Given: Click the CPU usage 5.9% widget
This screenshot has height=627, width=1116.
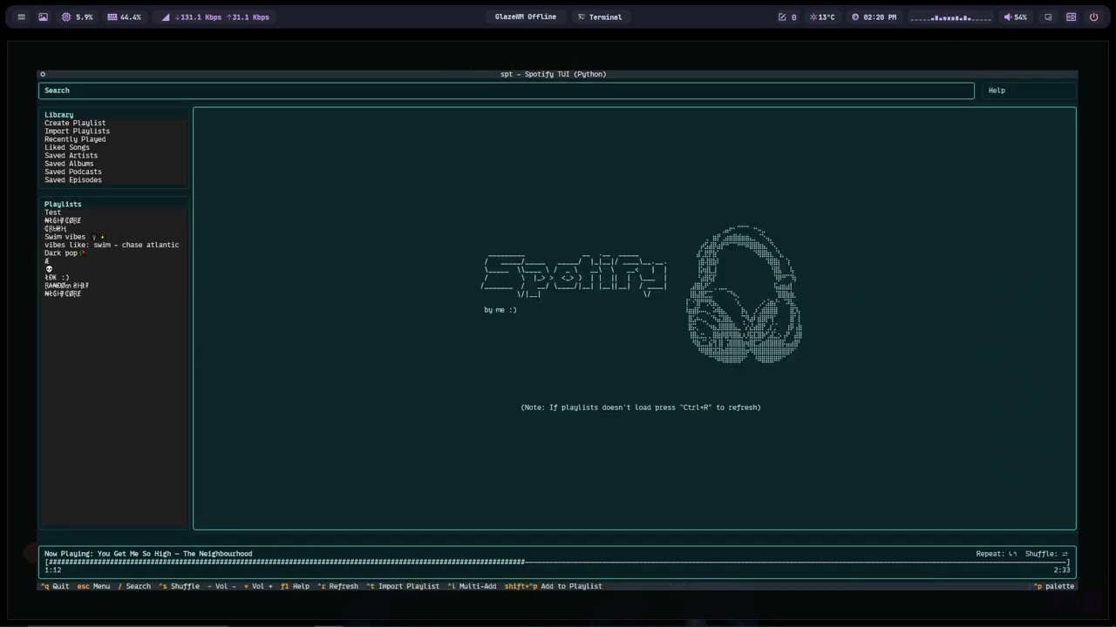Looking at the screenshot, I should click(77, 17).
